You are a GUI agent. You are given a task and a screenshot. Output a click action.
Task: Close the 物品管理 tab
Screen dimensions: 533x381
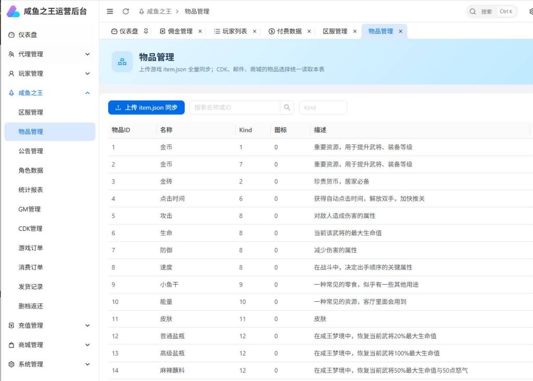401,31
